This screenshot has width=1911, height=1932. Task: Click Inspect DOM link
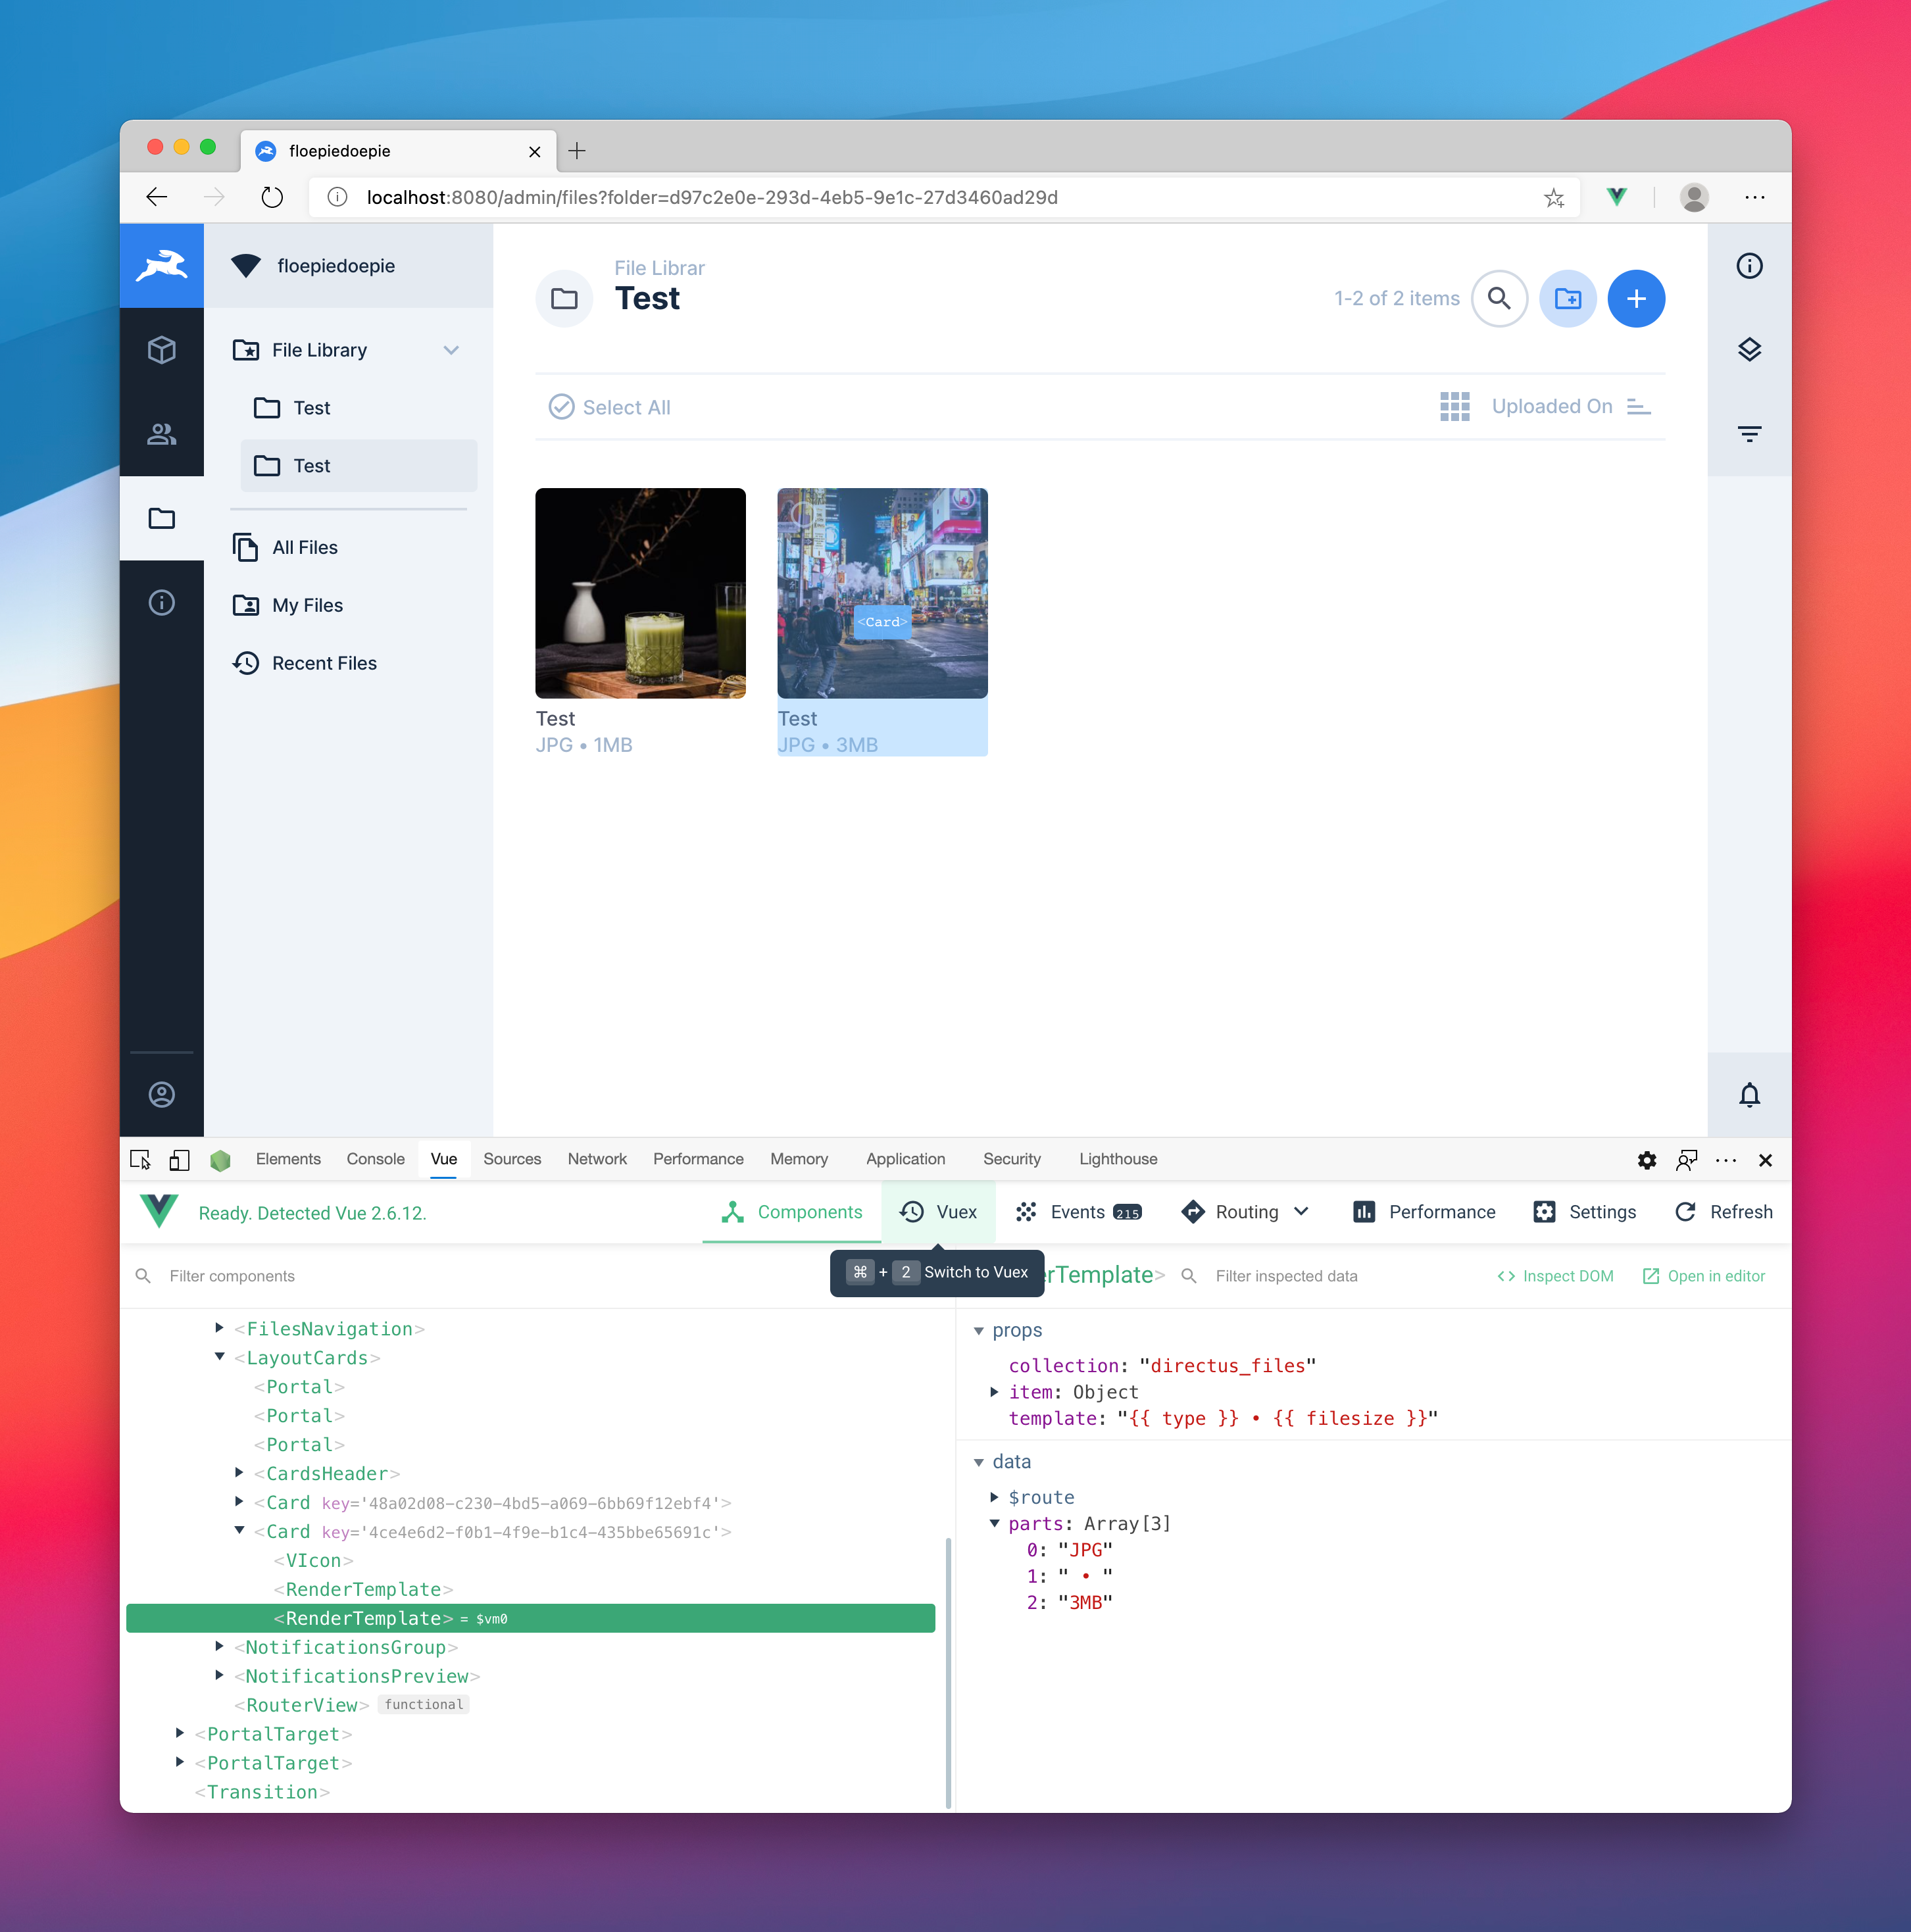(1555, 1276)
